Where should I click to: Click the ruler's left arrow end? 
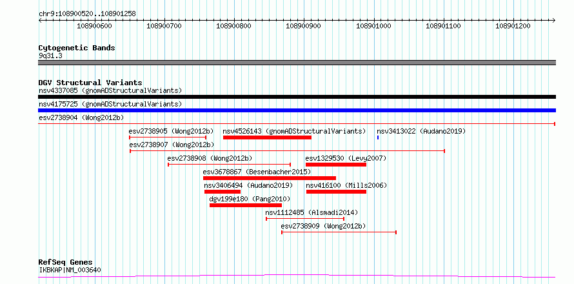click(40, 21)
